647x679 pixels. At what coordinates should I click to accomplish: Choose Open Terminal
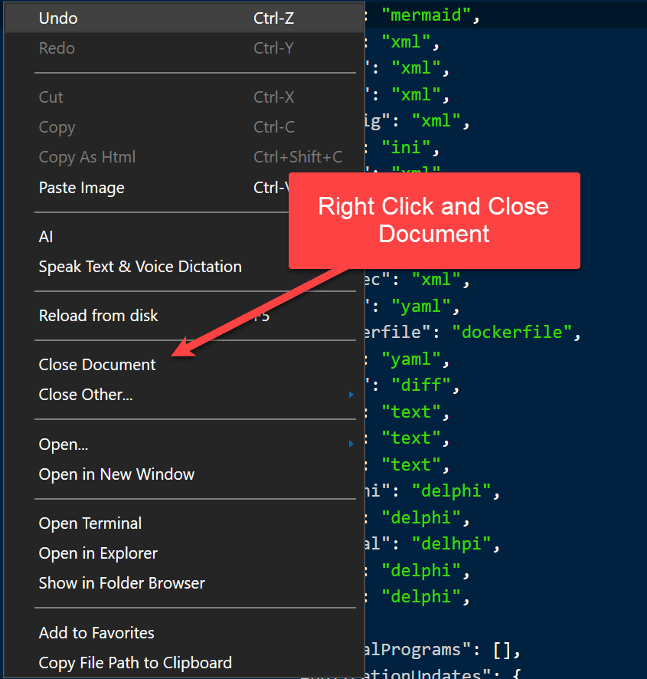point(184,523)
